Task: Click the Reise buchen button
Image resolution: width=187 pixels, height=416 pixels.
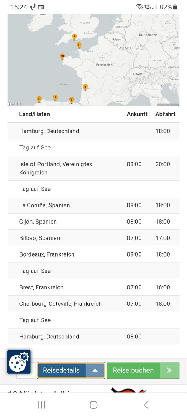Action: pyautogui.click(x=133, y=370)
